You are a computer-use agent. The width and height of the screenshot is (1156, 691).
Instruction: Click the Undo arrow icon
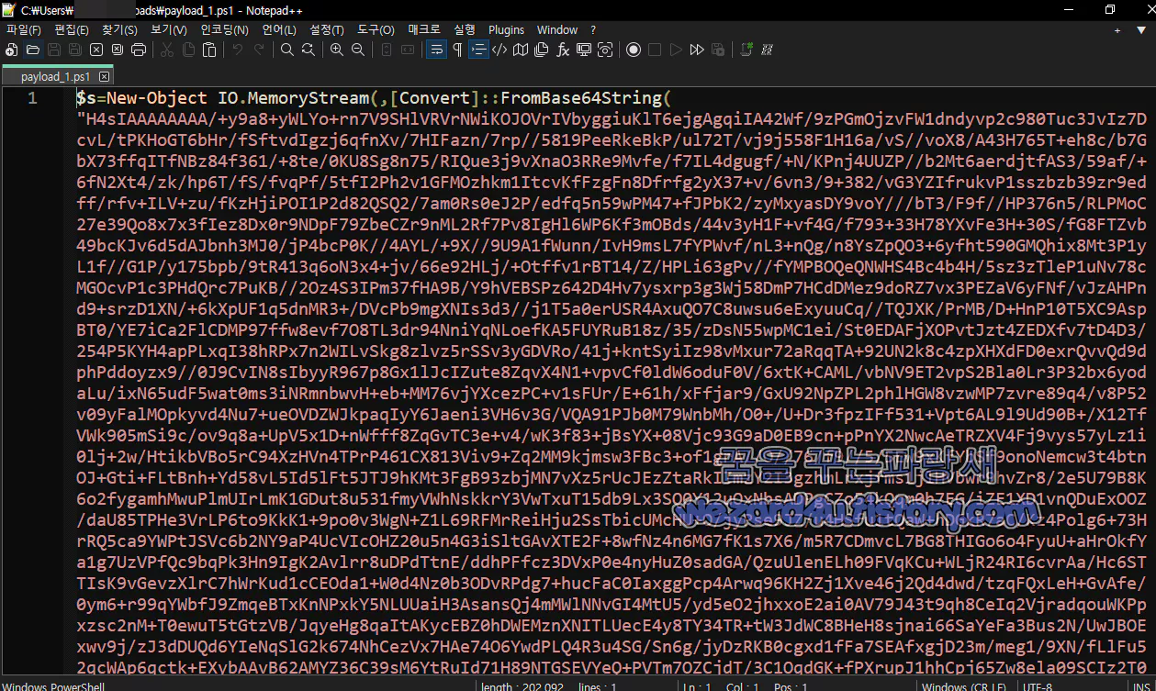click(x=238, y=50)
